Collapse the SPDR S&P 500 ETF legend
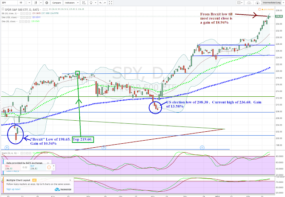285x197 pixels. tap(3, 9)
